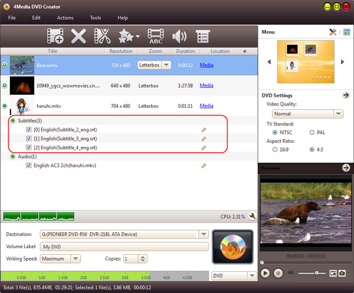Open menu edit tools icon
This screenshot has width=354, height=293.
pos(332,32)
